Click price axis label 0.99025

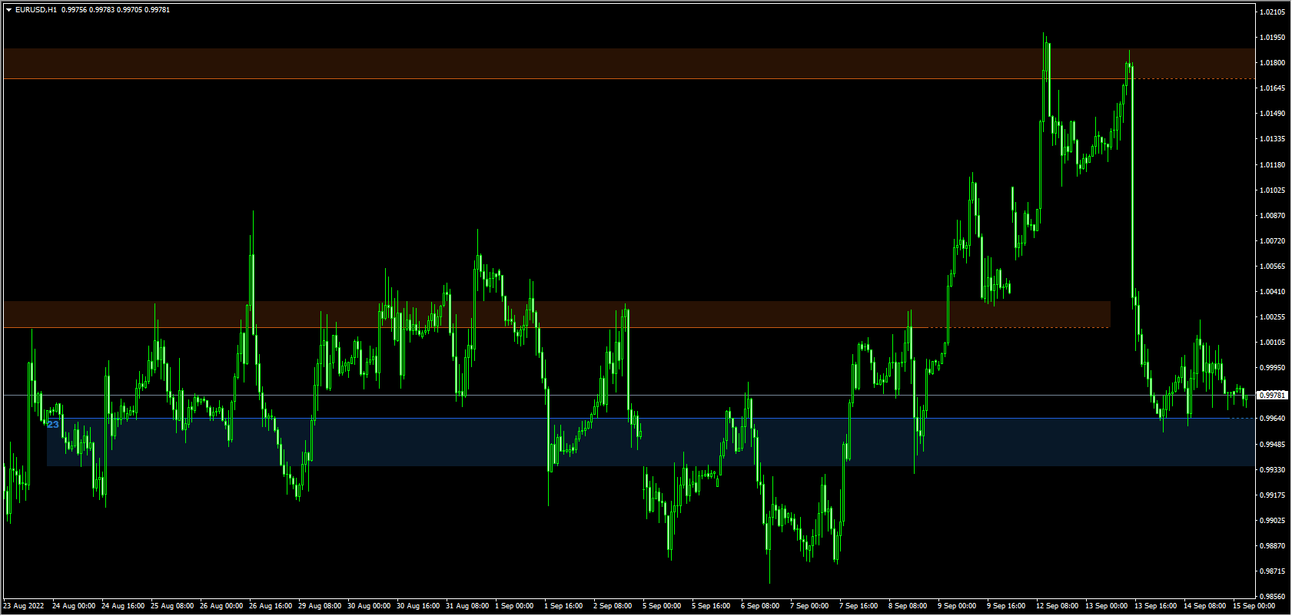1273,521
